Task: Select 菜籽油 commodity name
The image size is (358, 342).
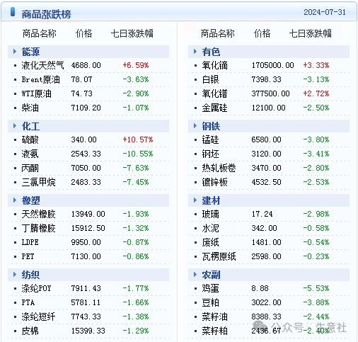Action: click(x=214, y=317)
